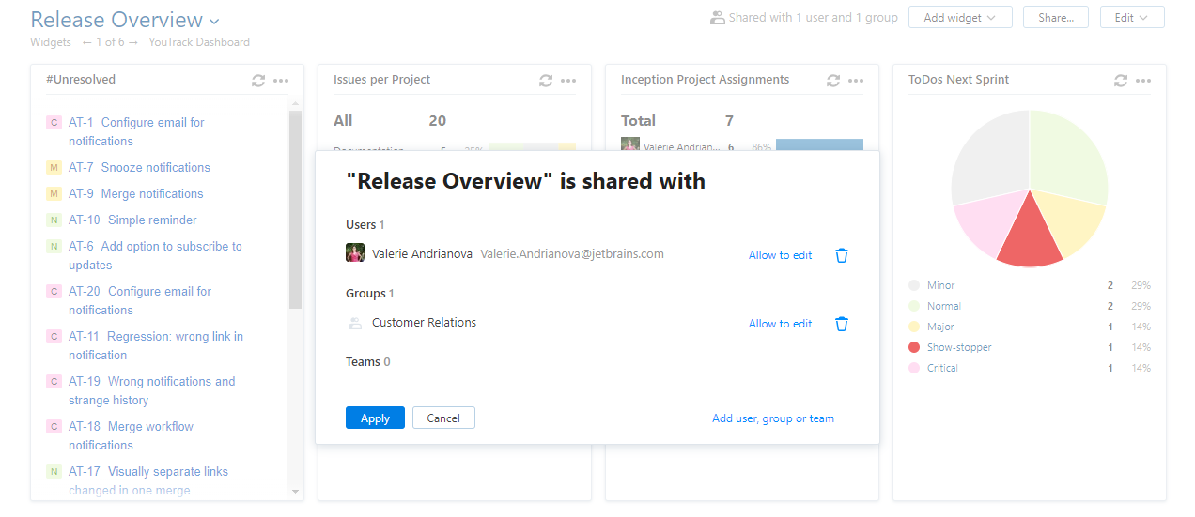Click the Widgets breadcrumb label
This screenshot has height=517, width=1195.
coord(51,42)
